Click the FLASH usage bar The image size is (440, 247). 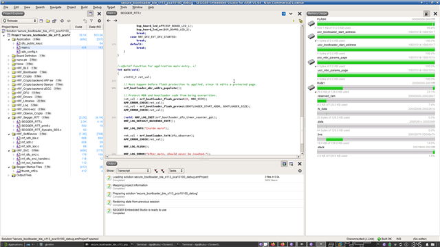click(x=376, y=24)
